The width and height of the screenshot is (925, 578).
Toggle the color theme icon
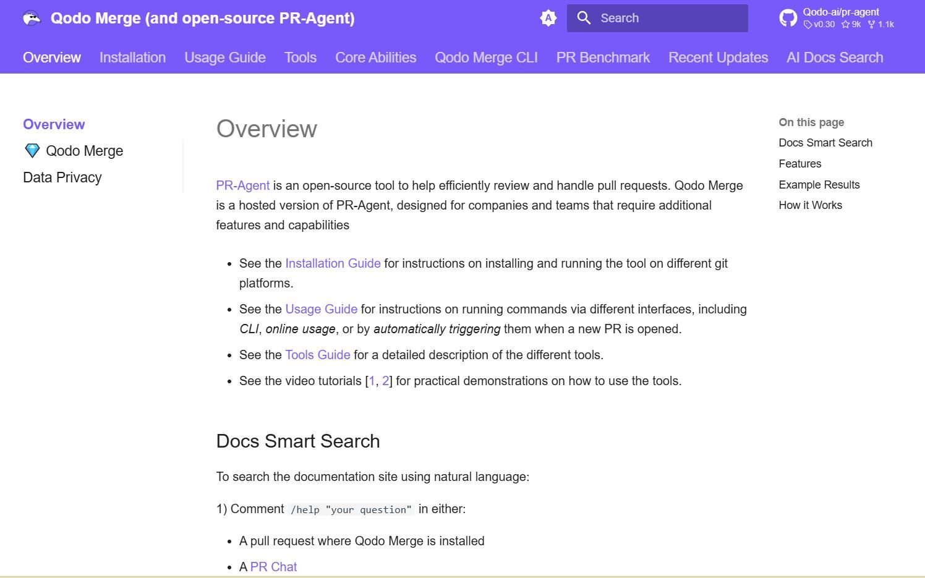tap(548, 18)
